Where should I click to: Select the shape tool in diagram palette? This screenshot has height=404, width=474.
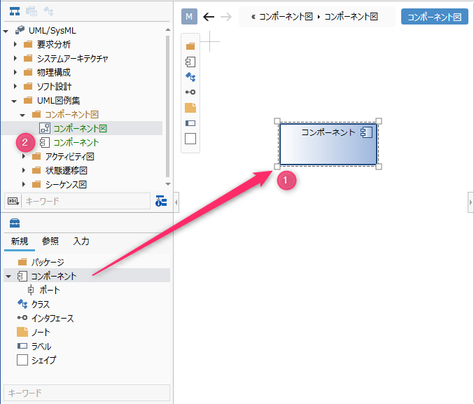coord(190,139)
